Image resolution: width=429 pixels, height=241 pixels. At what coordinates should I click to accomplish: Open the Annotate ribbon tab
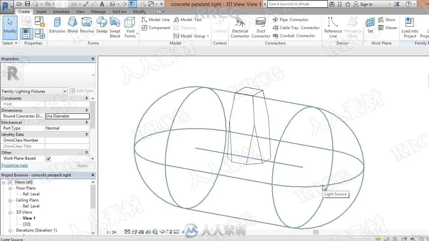point(61,11)
